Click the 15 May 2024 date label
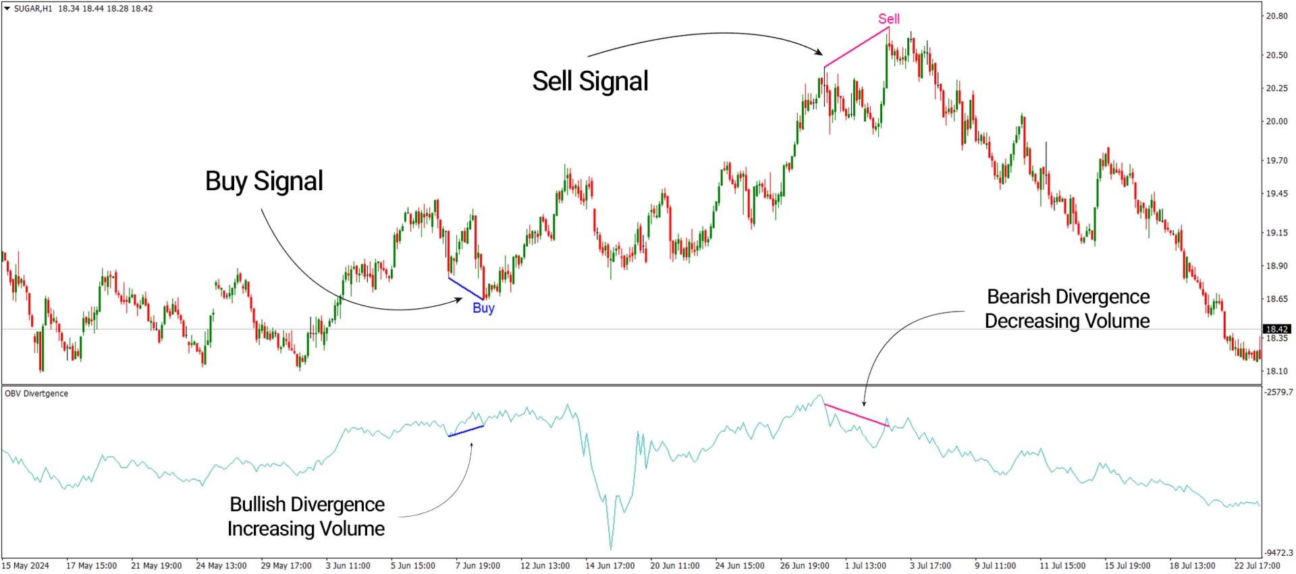Image resolution: width=1296 pixels, height=574 pixels. [x=26, y=565]
